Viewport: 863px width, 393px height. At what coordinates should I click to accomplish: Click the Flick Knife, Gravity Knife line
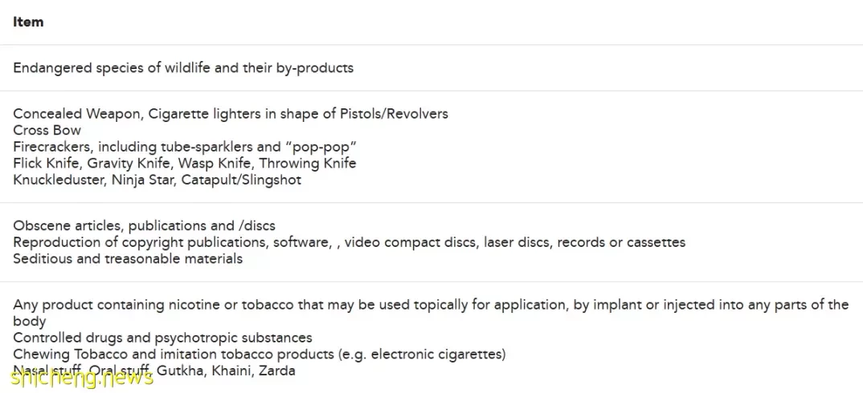(184, 164)
